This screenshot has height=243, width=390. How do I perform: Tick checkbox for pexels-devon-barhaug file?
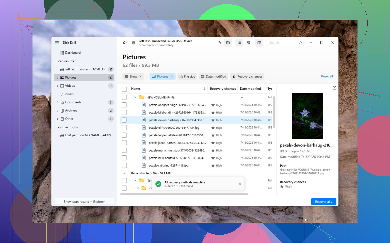point(124,120)
